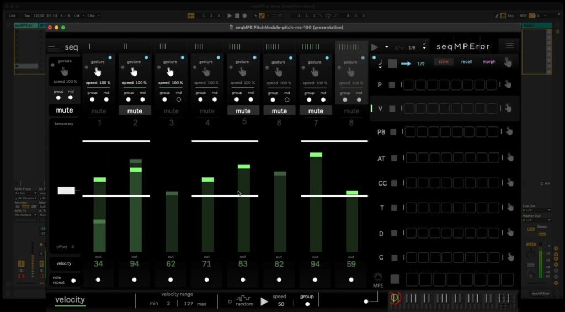
Task: Toggle the global note repeat dot
Action: click(73, 281)
